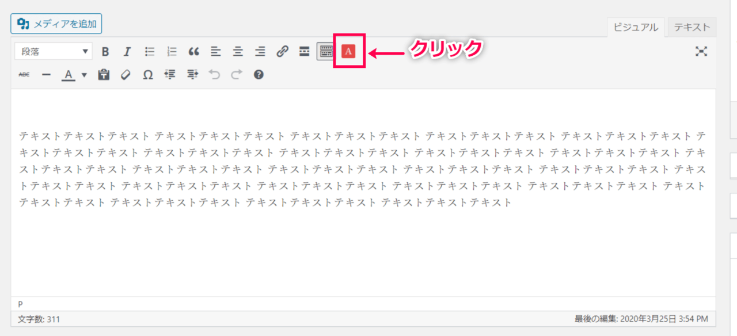Click the Add Media (メディアを追加) button
This screenshot has width=737, height=336.
point(56,24)
